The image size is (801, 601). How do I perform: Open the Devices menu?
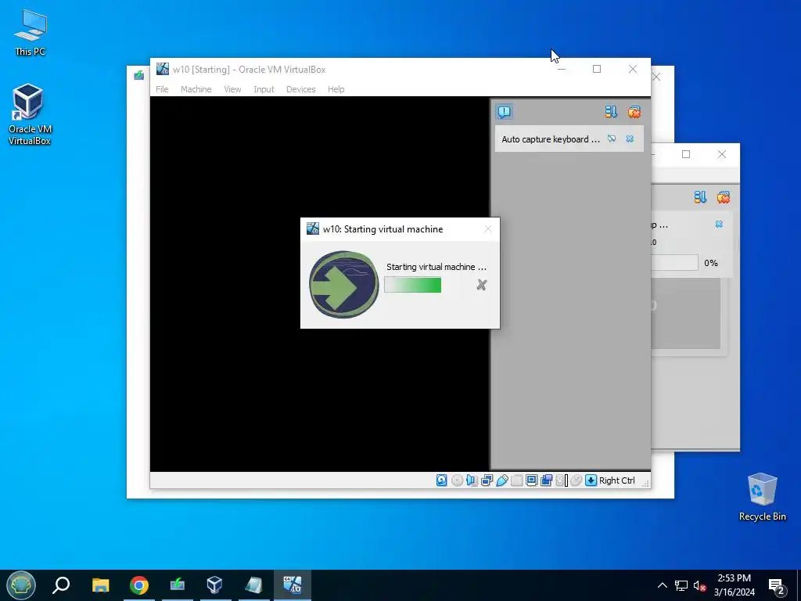pos(300,89)
